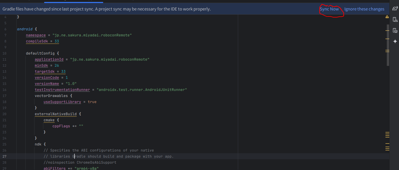
Task: Launch the Gemini AI assistant
Action: coord(395,41)
